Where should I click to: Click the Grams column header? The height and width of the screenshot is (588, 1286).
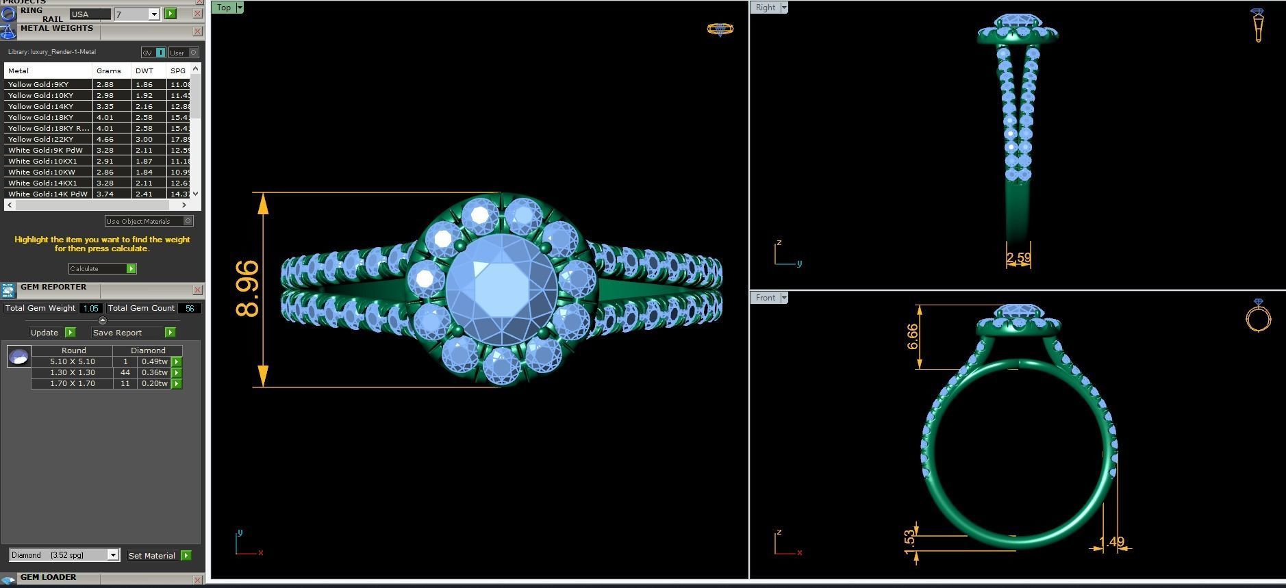[x=112, y=71]
